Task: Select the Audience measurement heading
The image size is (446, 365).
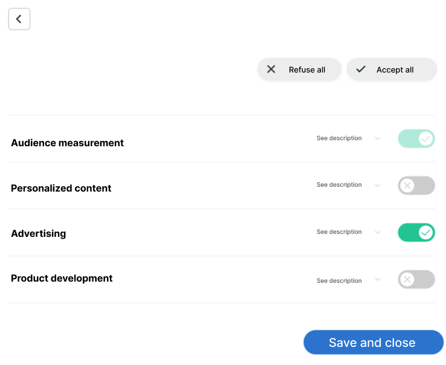Action: coord(67,143)
